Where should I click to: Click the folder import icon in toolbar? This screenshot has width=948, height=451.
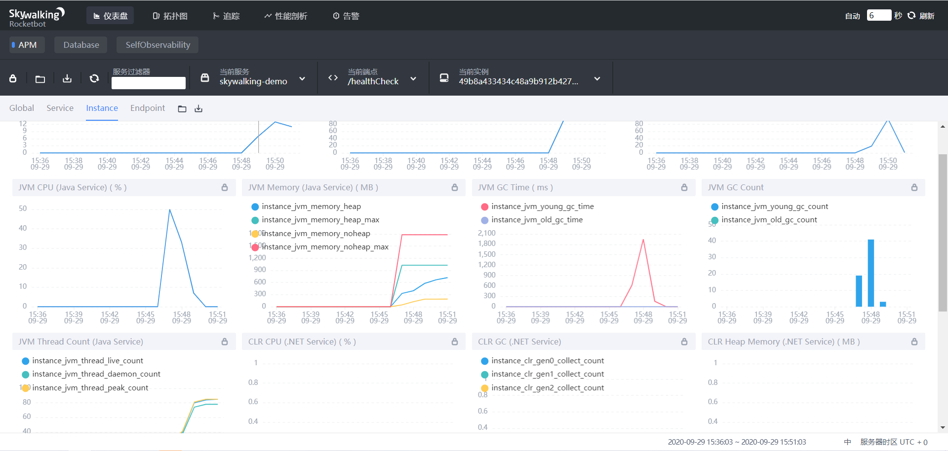point(40,78)
